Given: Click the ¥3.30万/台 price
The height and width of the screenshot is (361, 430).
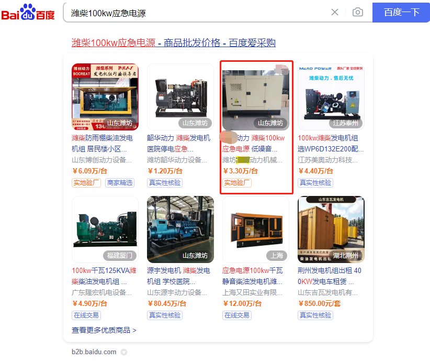Looking at the screenshot, I should click(x=240, y=171).
